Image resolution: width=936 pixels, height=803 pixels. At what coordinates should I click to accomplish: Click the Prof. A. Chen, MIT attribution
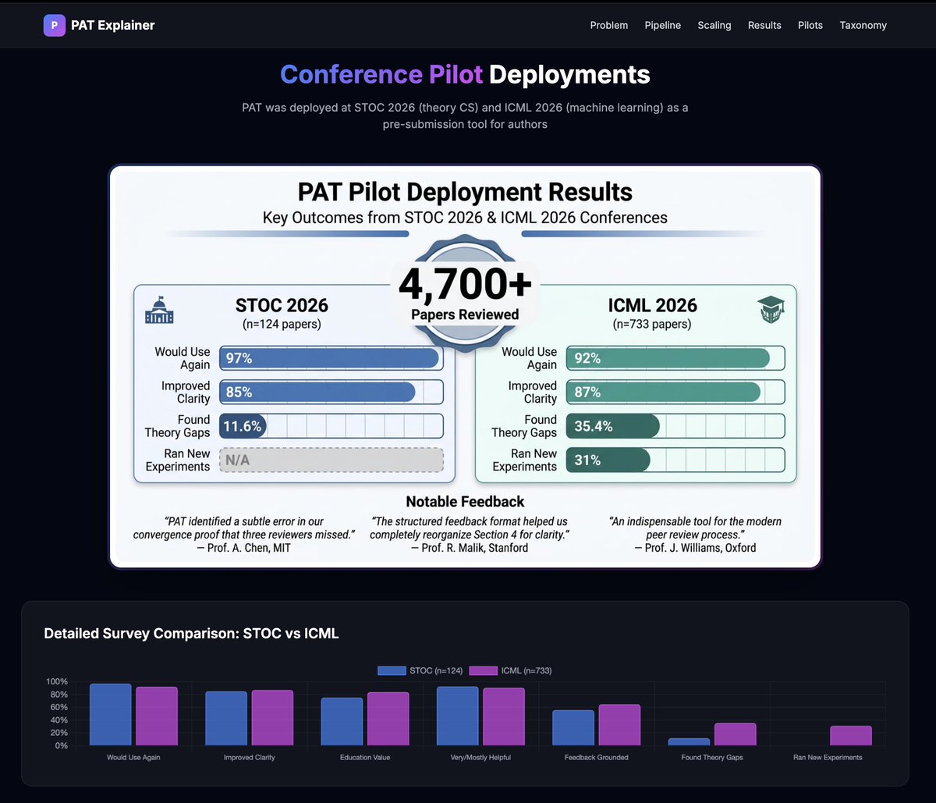coord(244,548)
